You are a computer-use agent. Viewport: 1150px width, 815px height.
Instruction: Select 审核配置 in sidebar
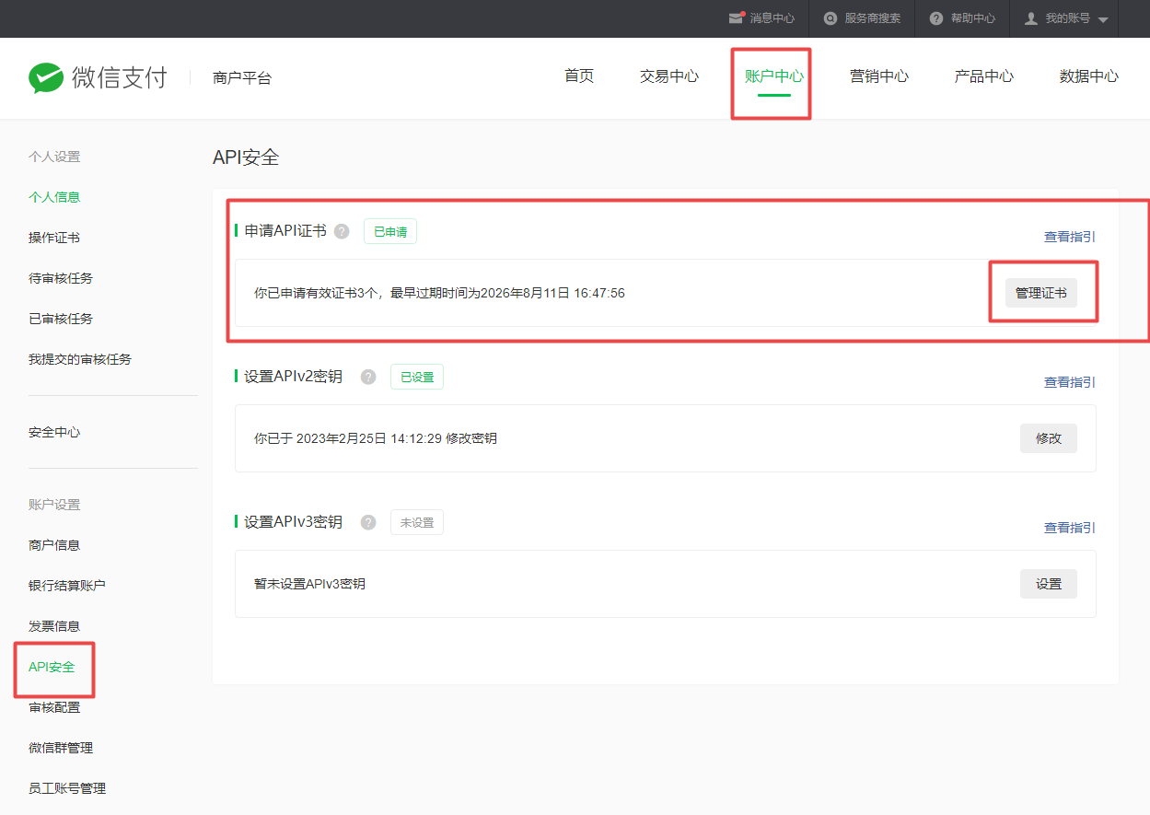(54, 707)
